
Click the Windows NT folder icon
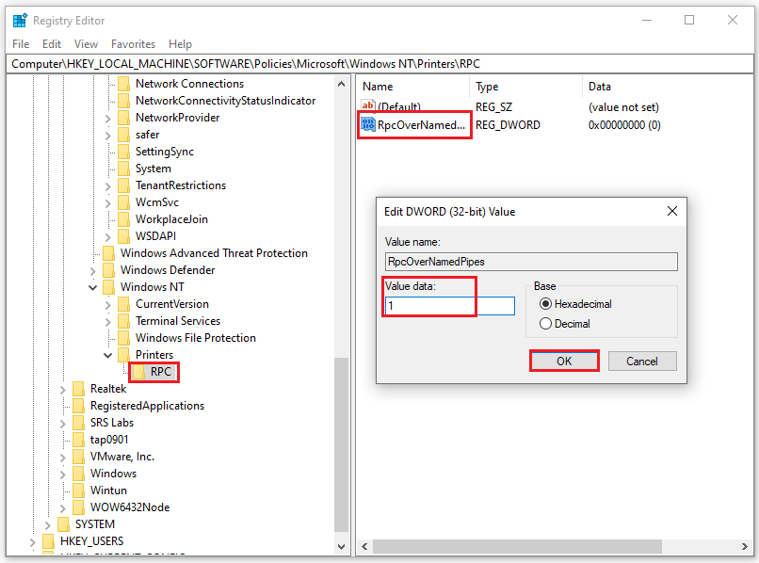coord(108,287)
